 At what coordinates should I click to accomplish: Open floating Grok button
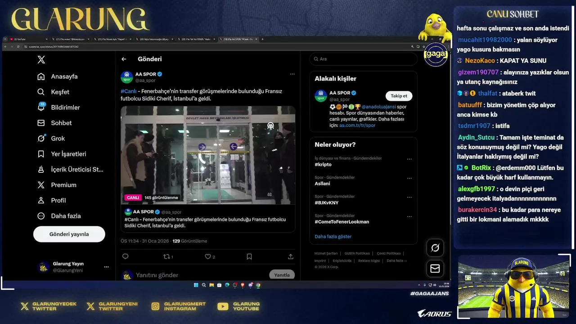pyautogui.click(x=435, y=248)
